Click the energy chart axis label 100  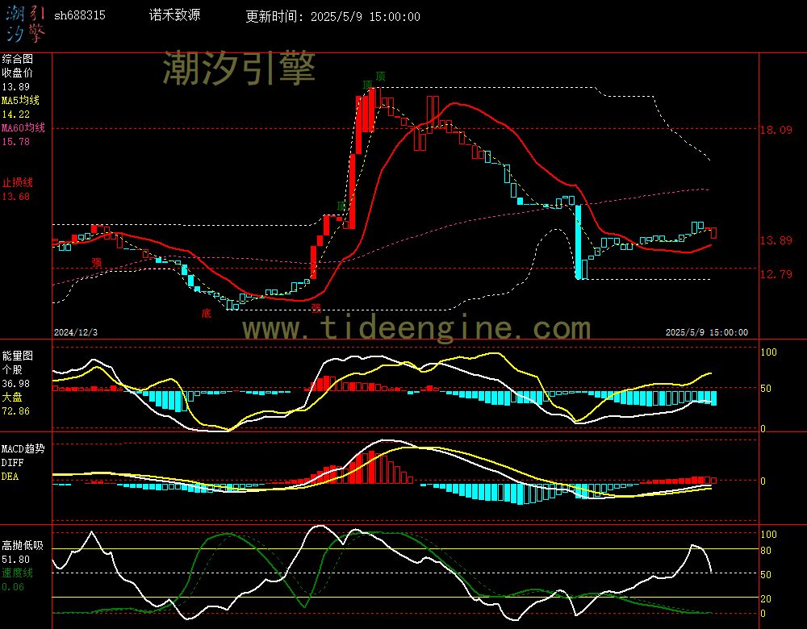click(768, 352)
